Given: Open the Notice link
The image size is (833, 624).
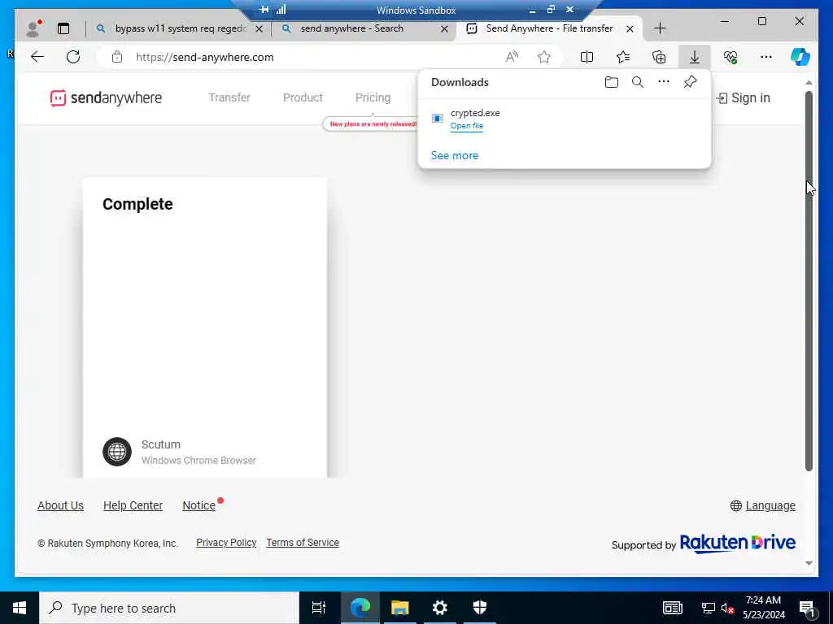Looking at the screenshot, I should point(198,505).
